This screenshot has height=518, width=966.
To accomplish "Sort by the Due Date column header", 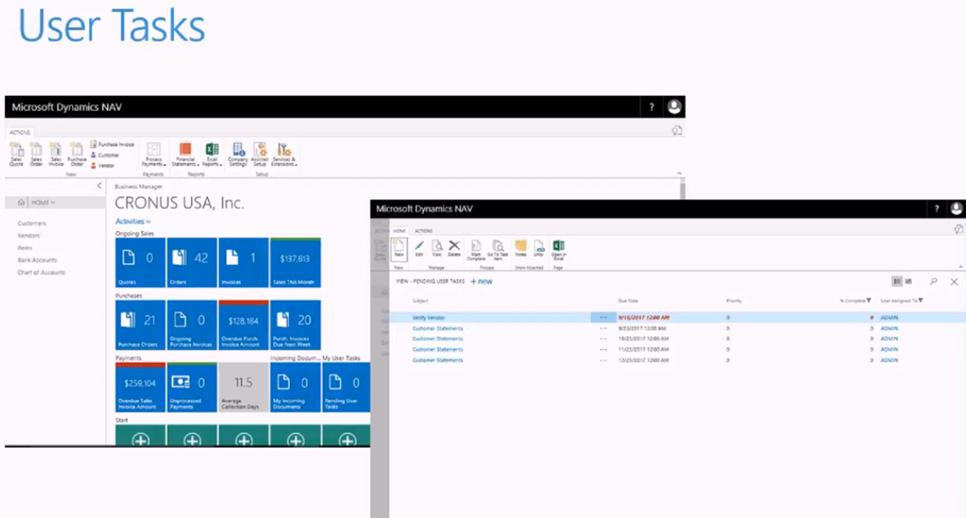I will tap(628, 301).
